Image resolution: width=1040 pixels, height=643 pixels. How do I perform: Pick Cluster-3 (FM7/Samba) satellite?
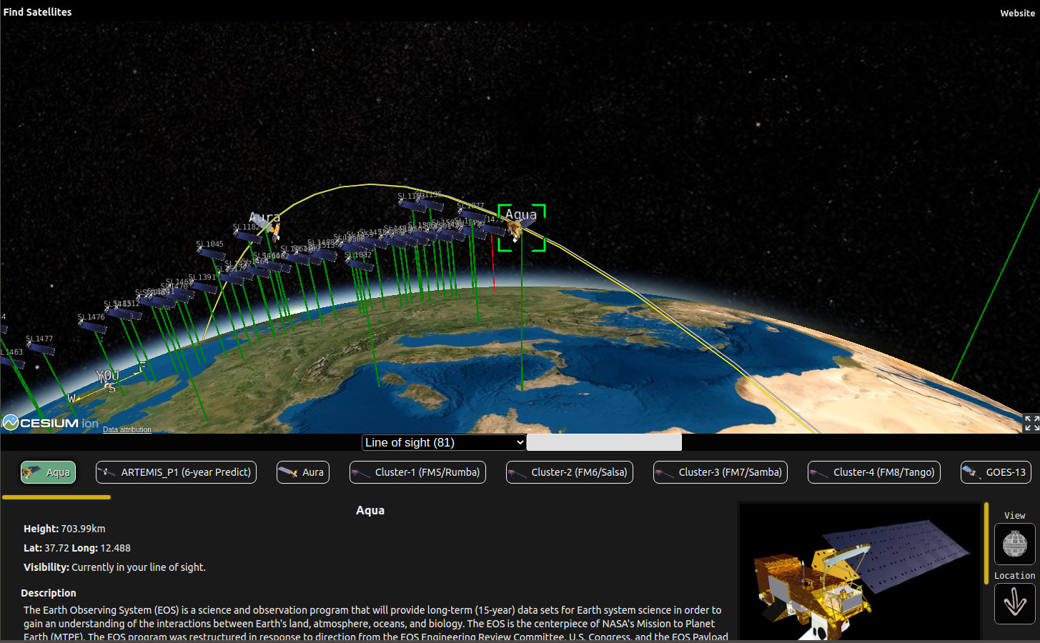click(720, 472)
